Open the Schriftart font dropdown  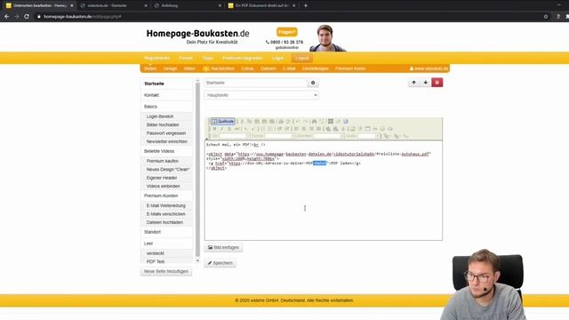click(329, 136)
